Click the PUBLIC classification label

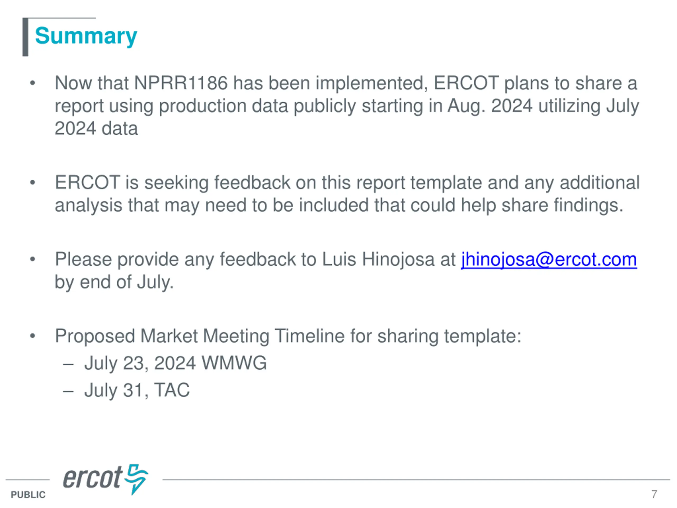click(28, 495)
